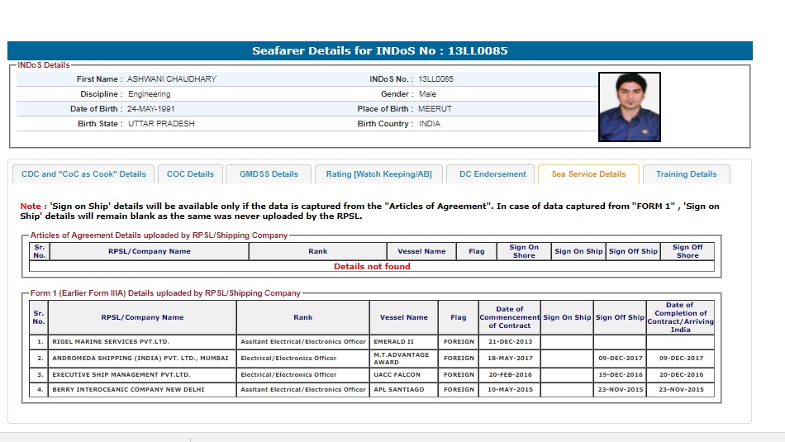Image resolution: width=785 pixels, height=442 pixels.
Task: Click the Form 1 table Rank column header
Action: [x=302, y=317]
